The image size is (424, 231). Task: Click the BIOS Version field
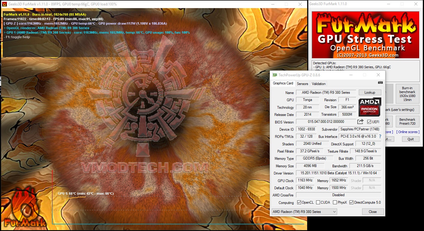point(326,122)
